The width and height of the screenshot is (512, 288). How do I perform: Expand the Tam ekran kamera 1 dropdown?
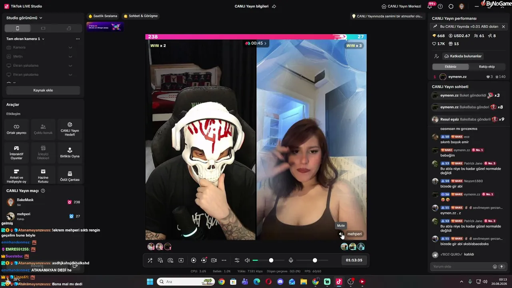[x=26, y=39]
